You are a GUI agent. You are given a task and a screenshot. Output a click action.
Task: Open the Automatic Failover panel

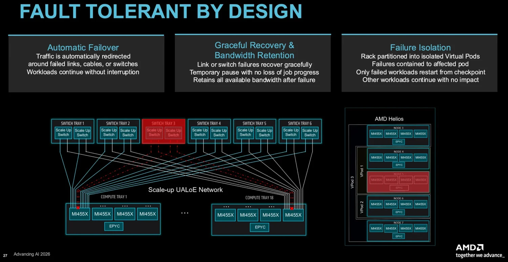click(x=86, y=63)
